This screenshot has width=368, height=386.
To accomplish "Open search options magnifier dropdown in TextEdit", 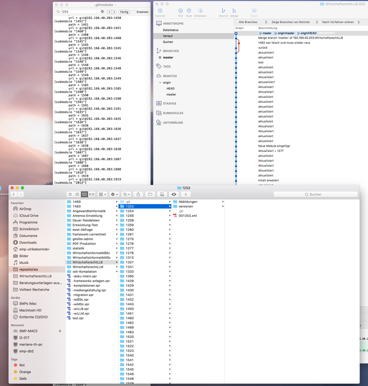I will coord(58,12).
